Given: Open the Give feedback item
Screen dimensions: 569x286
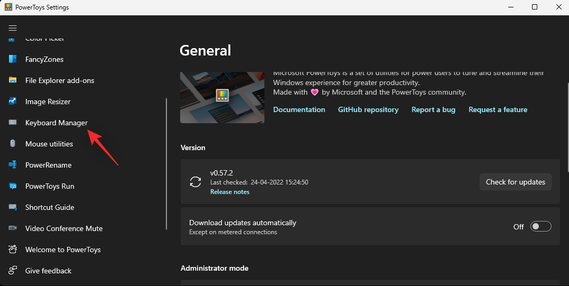Looking at the screenshot, I should point(48,271).
